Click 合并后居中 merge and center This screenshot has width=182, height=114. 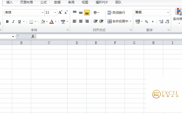click(x=118, y=21)
